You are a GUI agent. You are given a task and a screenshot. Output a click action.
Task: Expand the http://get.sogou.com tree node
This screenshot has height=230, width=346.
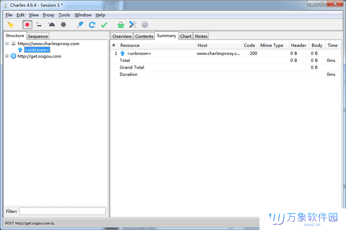(7, 56)
